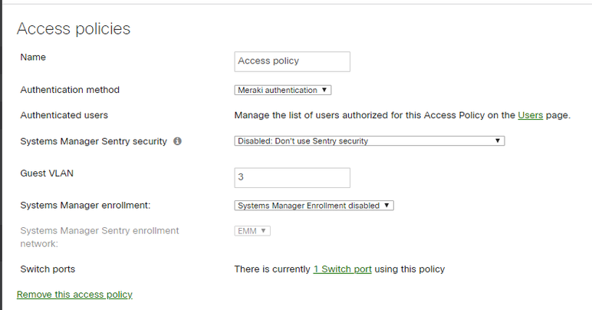Expand the Sentry security dropdown
Screen dimensions: 592x310
point(369,141)
